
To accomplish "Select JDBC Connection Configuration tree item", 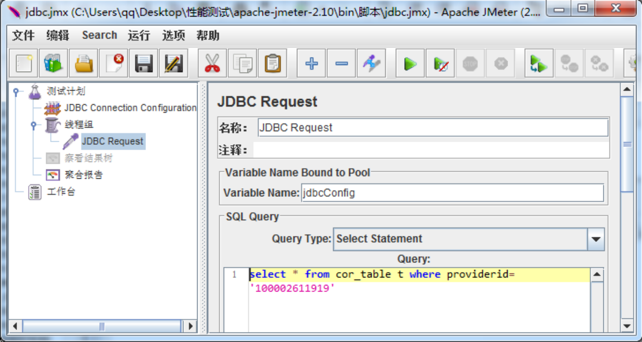I will tap(130, 108).
